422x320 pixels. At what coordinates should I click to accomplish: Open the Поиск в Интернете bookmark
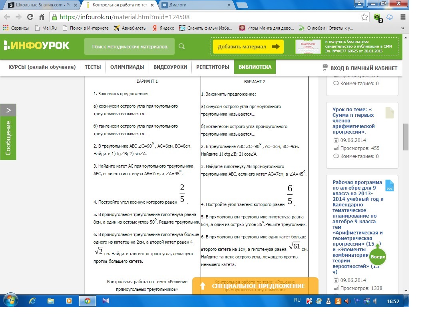(86, 28)
